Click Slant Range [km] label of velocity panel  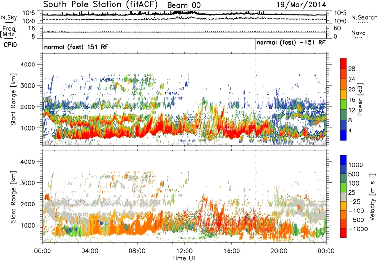(13, 196)
